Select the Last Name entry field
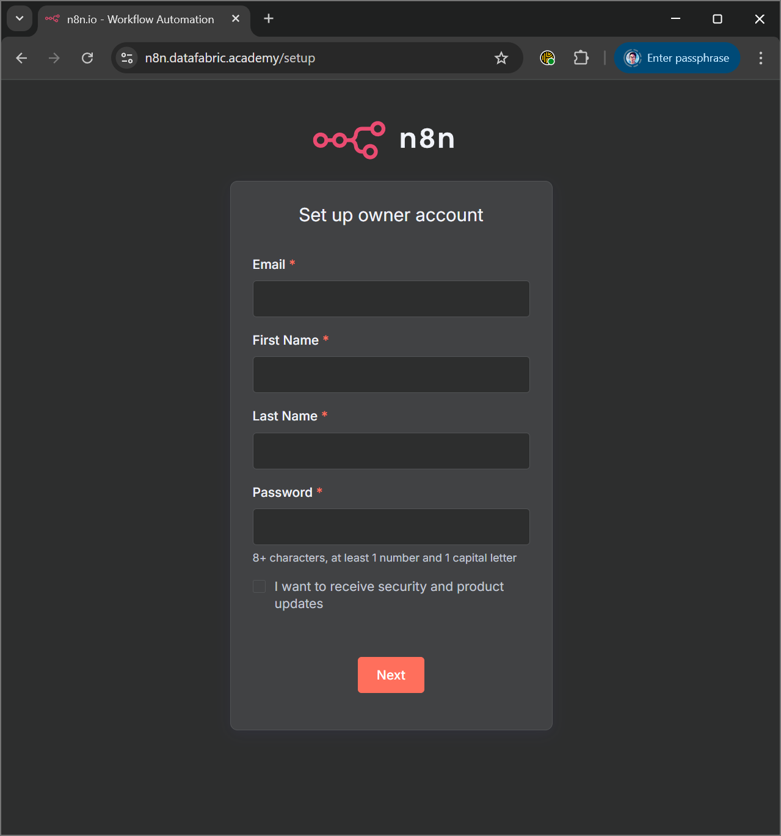The width and height of the screenshot is (781, 836). click(x=391, y=450)
